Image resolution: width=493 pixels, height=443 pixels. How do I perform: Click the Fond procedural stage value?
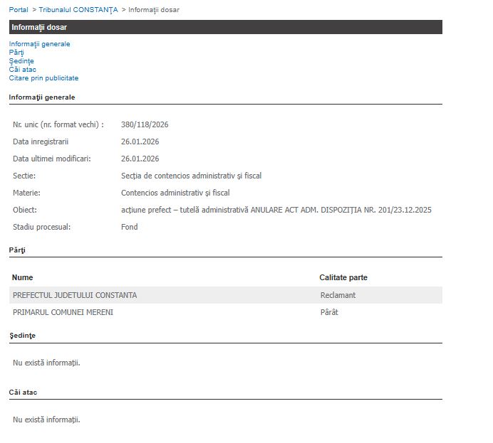[130, 227]
